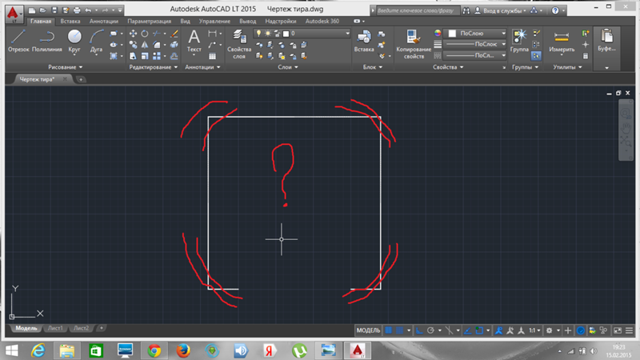Click the Erase tool icon
Image resolution: width=640 pixels, height=360 pixels.
174,34
